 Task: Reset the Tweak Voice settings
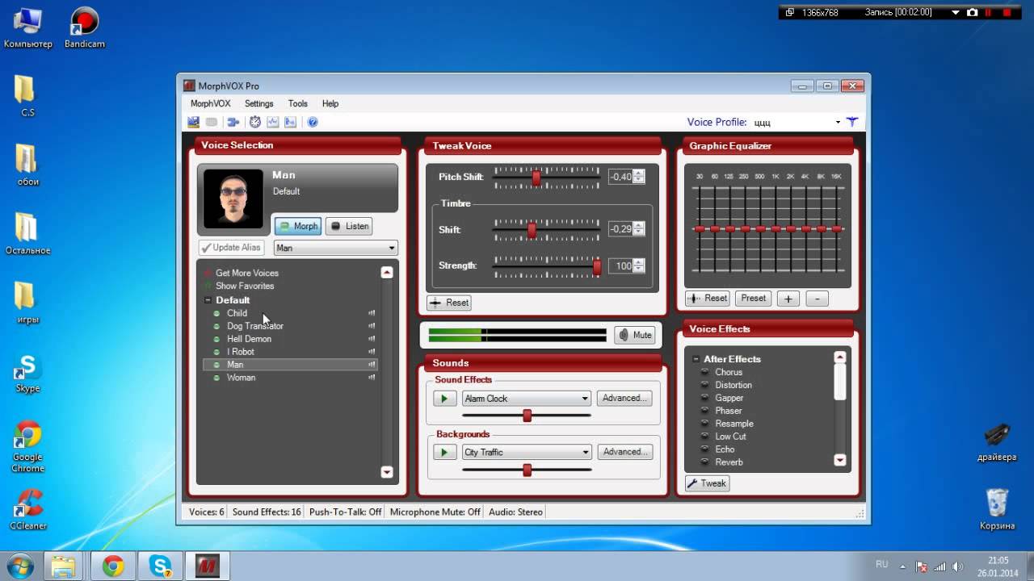click(x=449, y=303)
